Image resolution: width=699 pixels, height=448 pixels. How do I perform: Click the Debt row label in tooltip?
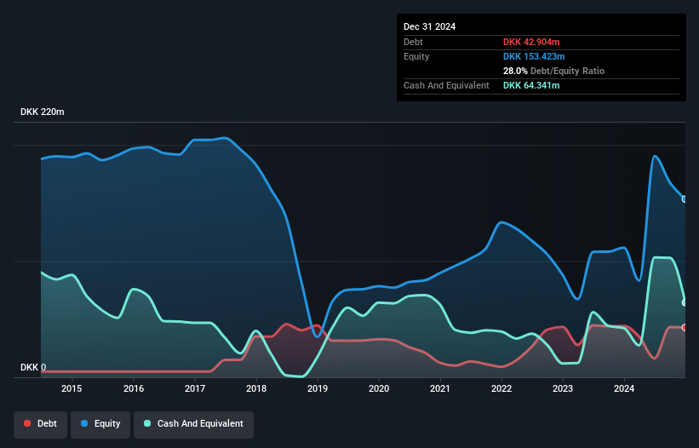[x=413, y=42]
